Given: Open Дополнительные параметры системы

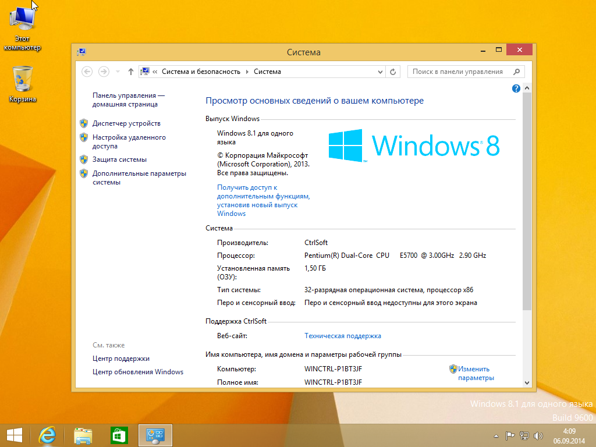Looking at the screenshot, I should (139, 178).
